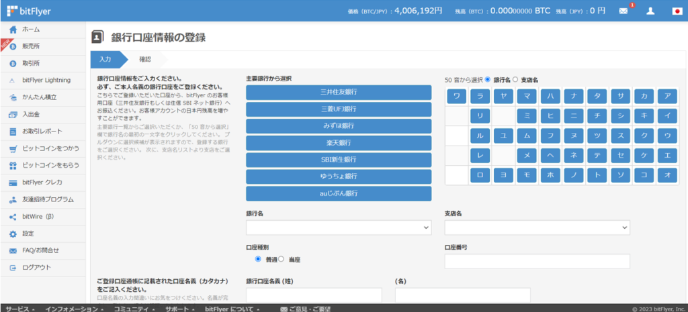Screen dimensions: 688x312
Task: Click the envelope icon beside FAQ/お問合せ
Action: pyautogui.click(x=13, y=251)
